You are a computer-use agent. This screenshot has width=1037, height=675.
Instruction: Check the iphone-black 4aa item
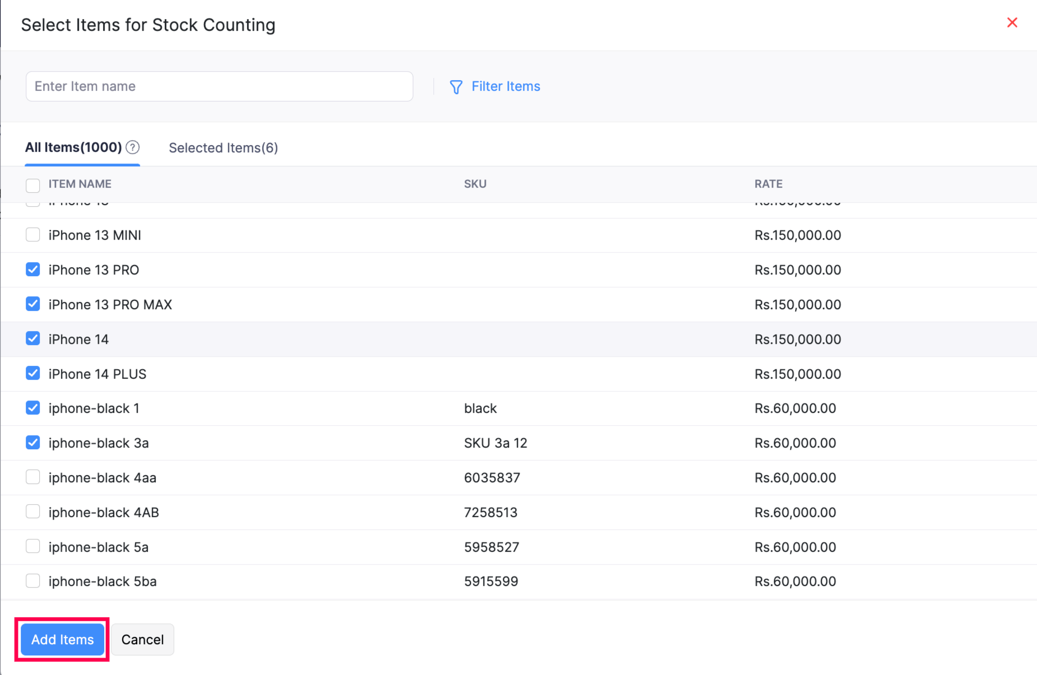click(x=32, y=477)
